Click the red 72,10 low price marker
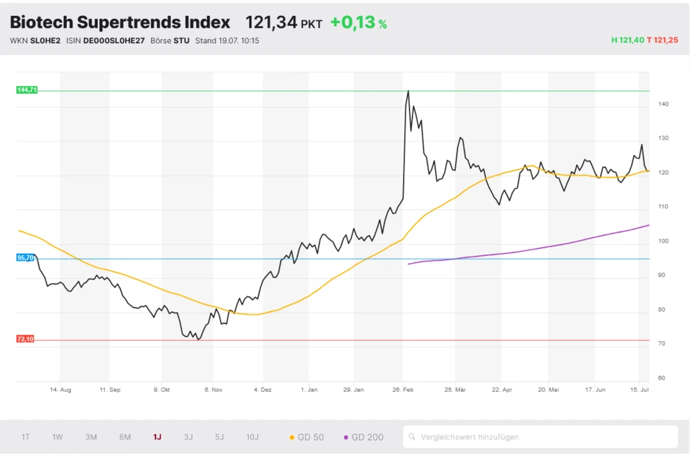This screenshot has height=459, width=695. click(25, 339)
